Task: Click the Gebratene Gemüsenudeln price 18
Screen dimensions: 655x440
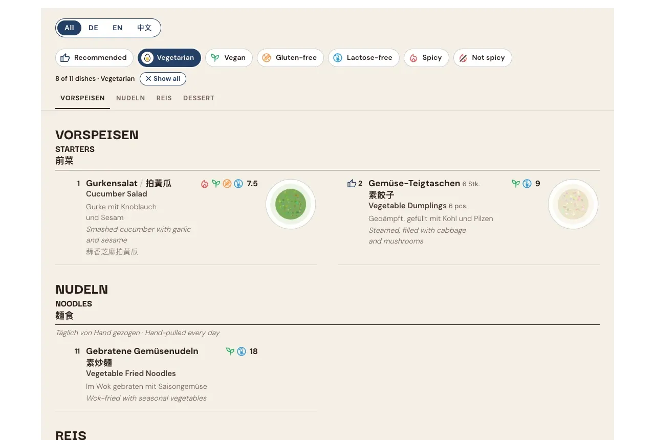Action: coord(253,351)
